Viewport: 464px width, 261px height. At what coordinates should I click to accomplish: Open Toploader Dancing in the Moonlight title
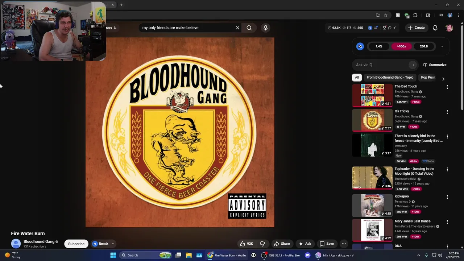point(414,171)
